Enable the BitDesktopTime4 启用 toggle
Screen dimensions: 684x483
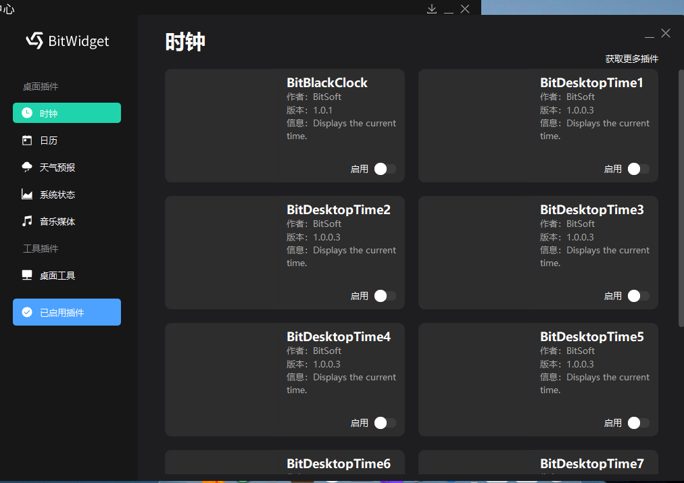point(385,423)
